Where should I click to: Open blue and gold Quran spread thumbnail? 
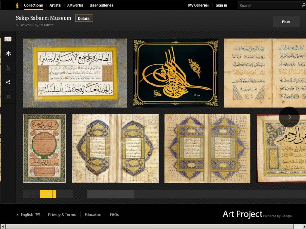[207, 148]
